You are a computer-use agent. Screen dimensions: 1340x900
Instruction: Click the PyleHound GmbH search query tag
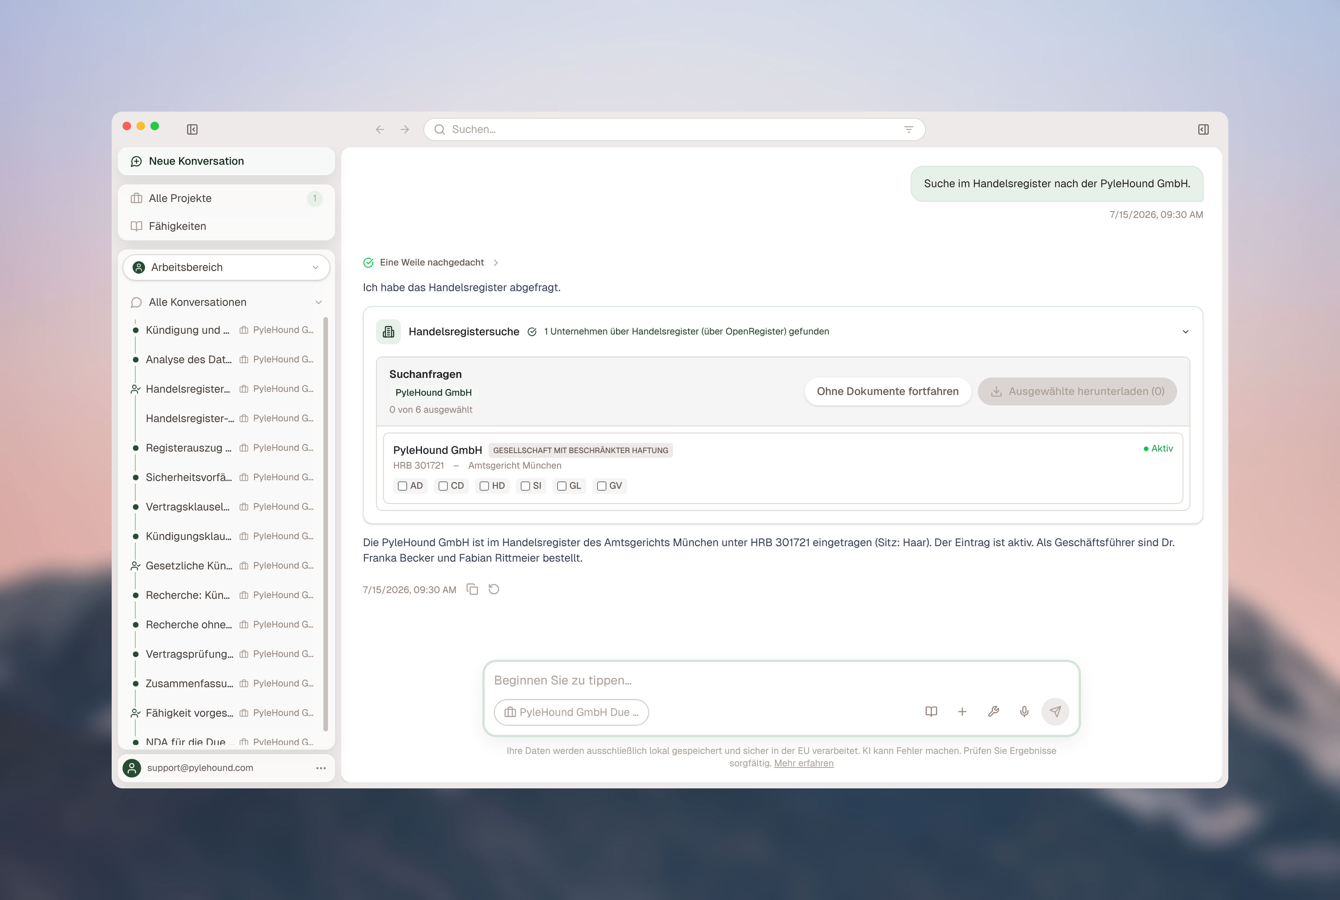pos(433,392)
